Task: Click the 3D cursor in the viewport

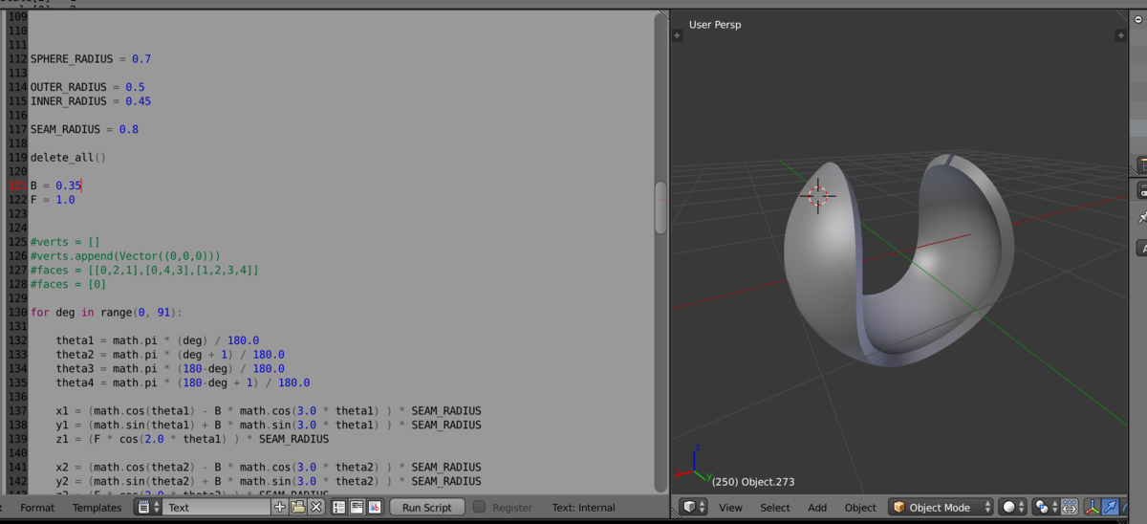Action: pos(818,196)
